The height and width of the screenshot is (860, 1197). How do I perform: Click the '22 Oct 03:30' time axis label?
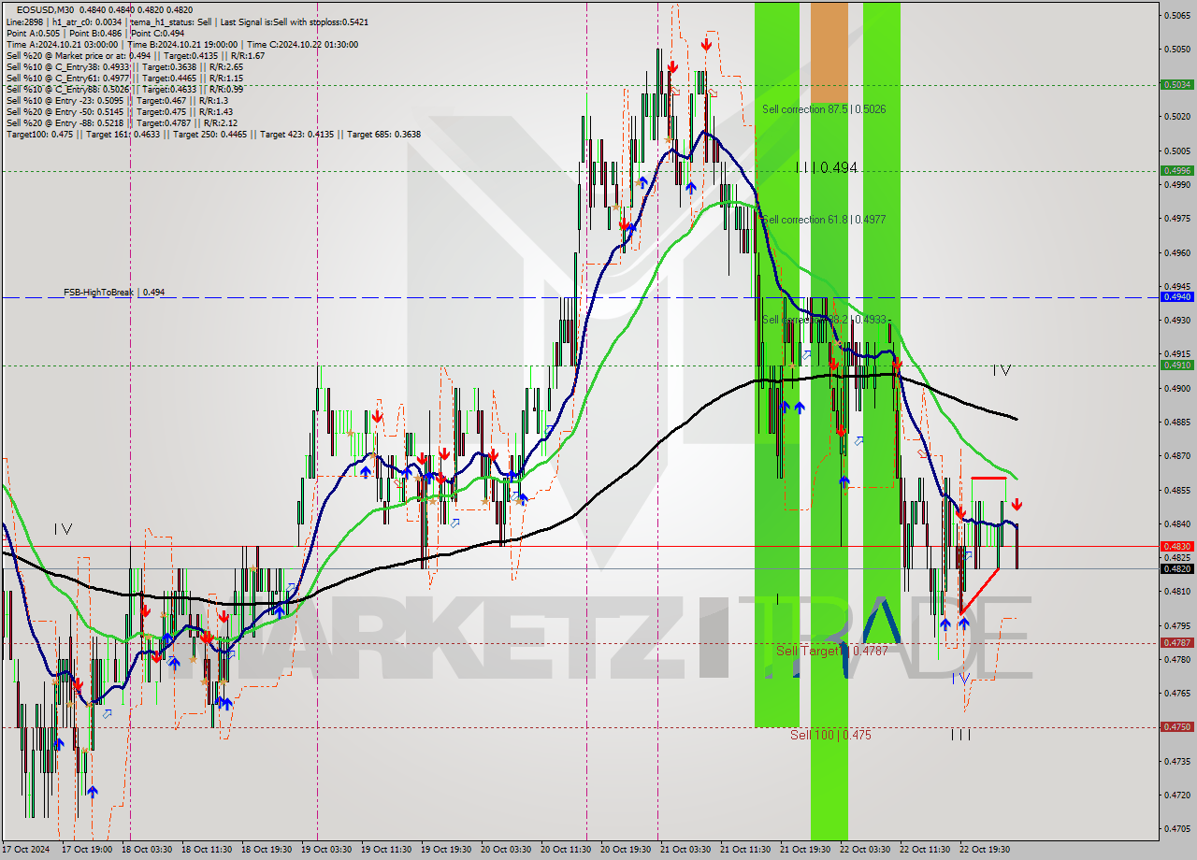pyautogui.click(x=865, y=850)
